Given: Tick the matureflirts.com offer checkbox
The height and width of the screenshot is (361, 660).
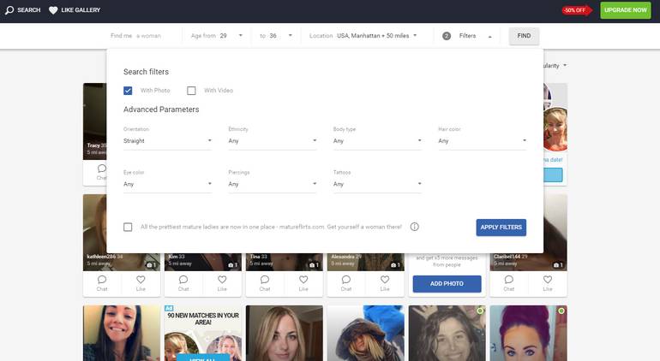Looking at the screenshot, I should point(128,227).
